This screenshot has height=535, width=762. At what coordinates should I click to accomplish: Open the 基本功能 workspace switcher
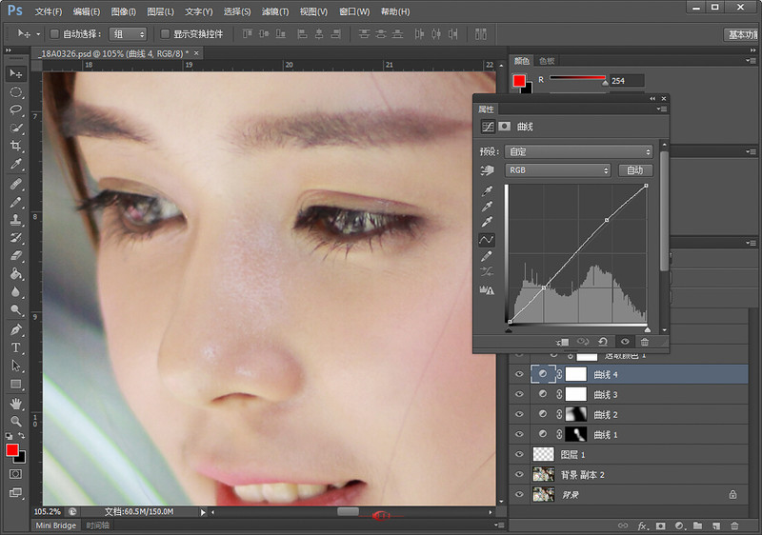pyautogui.click(x=742, y=34)
